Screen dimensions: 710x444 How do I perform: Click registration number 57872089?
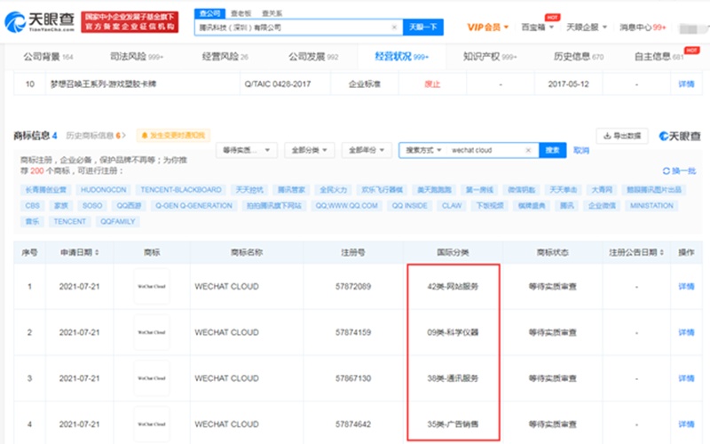coord(353,286)
